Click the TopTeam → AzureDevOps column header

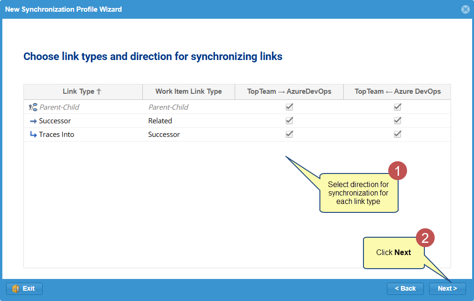pos(289,92)
